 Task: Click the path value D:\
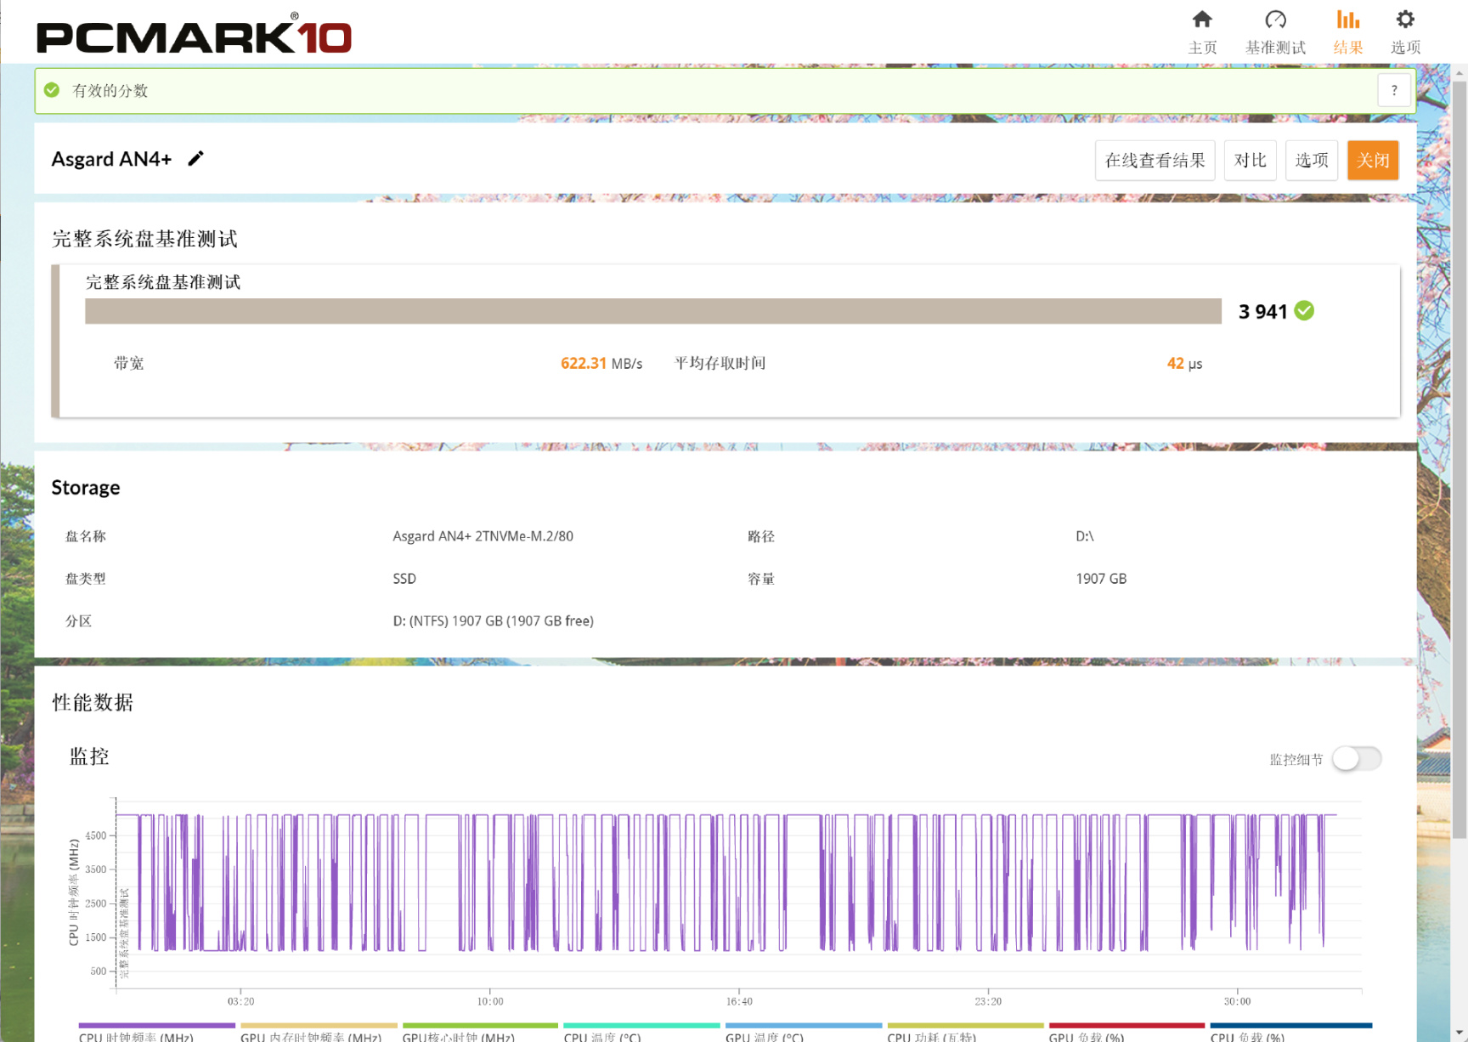tap(1084, 536)
